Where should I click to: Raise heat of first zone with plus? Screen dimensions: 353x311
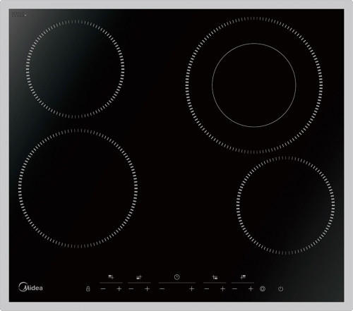pos(119,288)
